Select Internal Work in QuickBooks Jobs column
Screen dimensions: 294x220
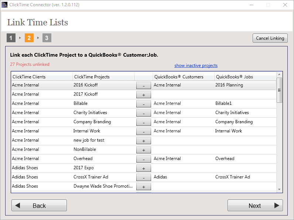pos(229,131)
